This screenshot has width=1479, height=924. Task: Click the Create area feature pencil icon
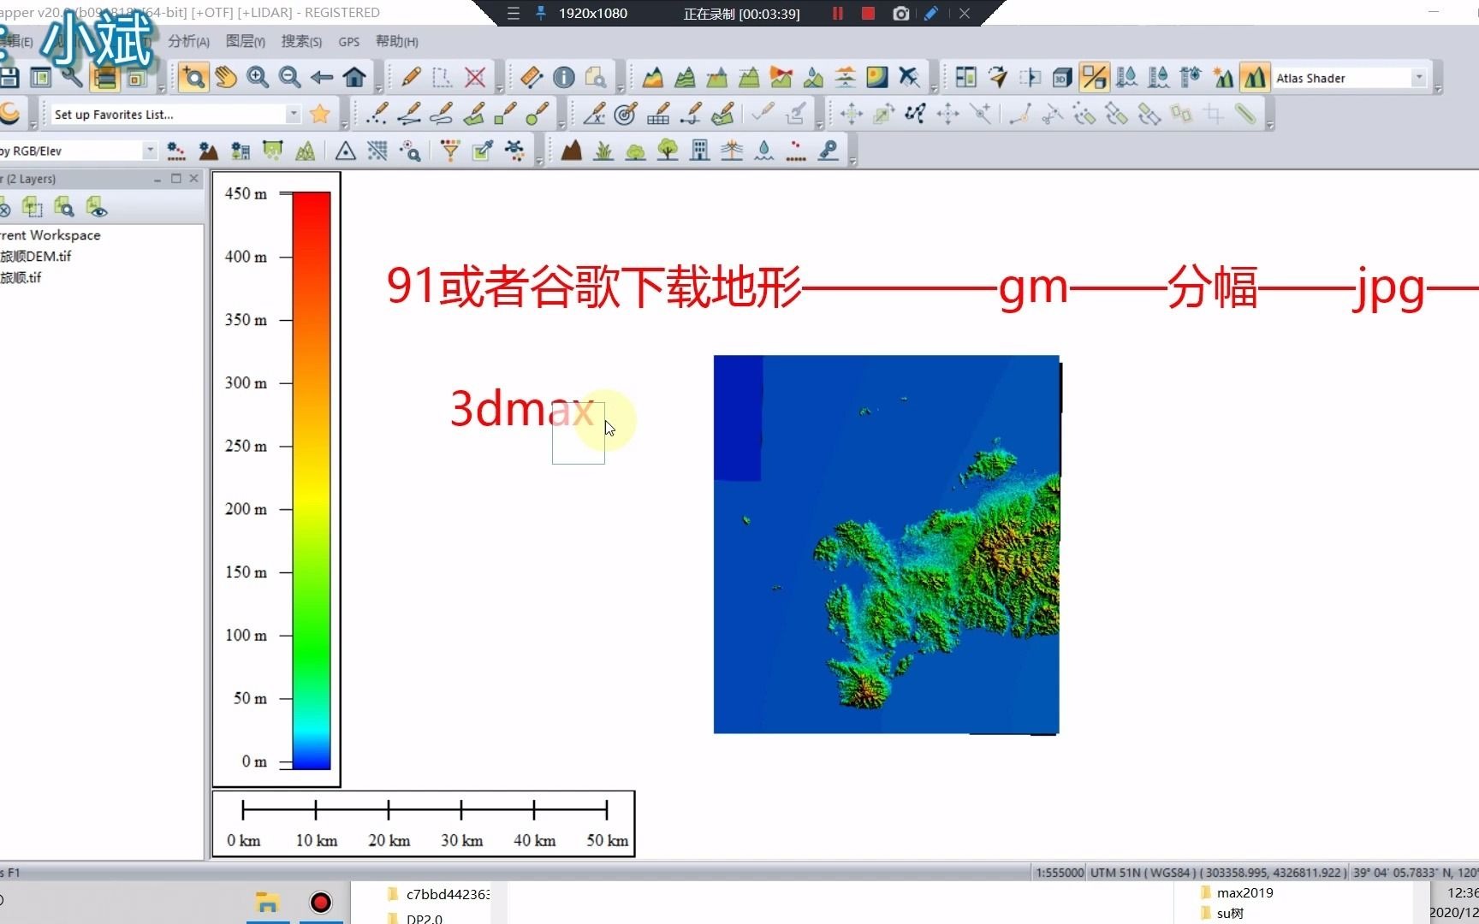(474, 114)
